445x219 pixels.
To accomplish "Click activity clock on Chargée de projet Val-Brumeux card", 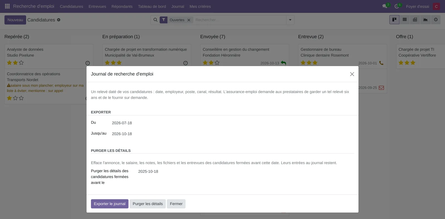I will click(x=186, y=63).
